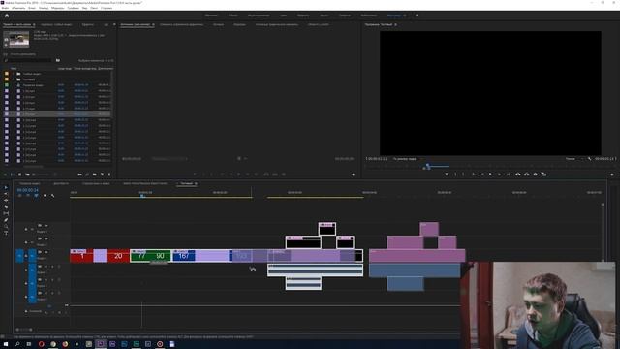Switch Project panel to list view

tap(13, 174)
